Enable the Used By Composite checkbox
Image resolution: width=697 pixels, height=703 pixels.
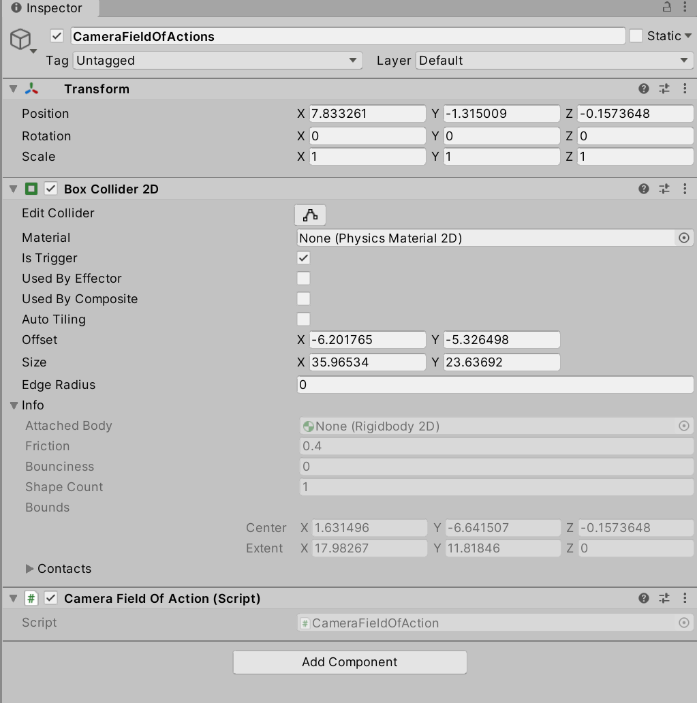[304, 298]
